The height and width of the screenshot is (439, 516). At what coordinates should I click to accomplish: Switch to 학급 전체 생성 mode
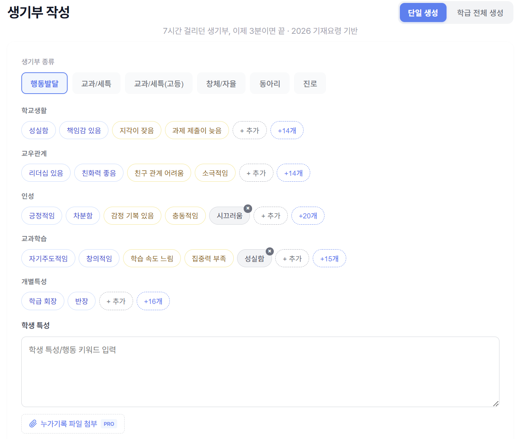pyautogui.click(x=480, y=13)
